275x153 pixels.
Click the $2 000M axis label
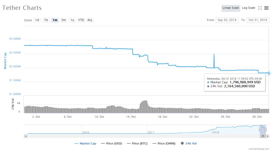pyautogui.click(x=15, y=67)
